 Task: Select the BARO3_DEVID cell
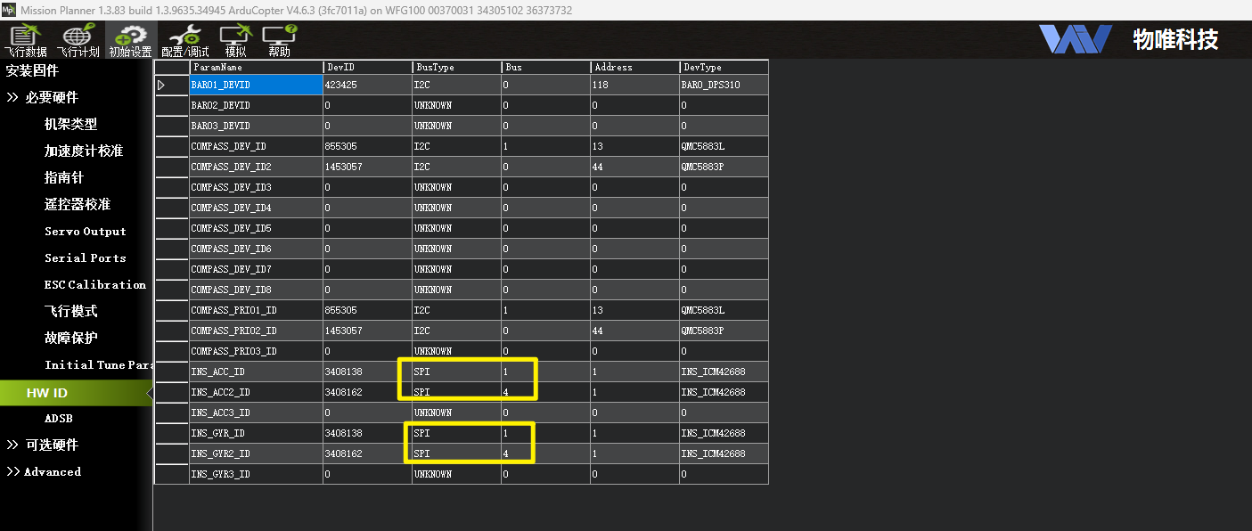coord(256,126)
